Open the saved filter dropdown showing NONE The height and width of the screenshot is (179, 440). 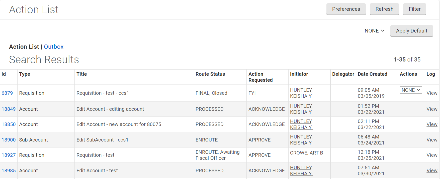374,30
